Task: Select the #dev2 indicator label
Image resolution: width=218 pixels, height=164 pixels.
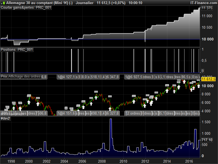Action: pos(5,119)
